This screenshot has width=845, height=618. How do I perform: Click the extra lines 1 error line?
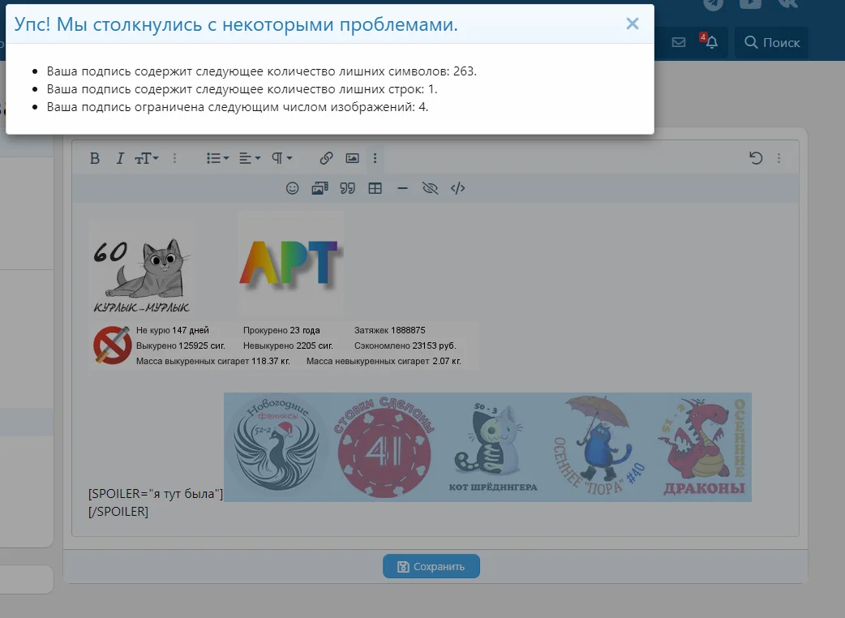[242, 89]
